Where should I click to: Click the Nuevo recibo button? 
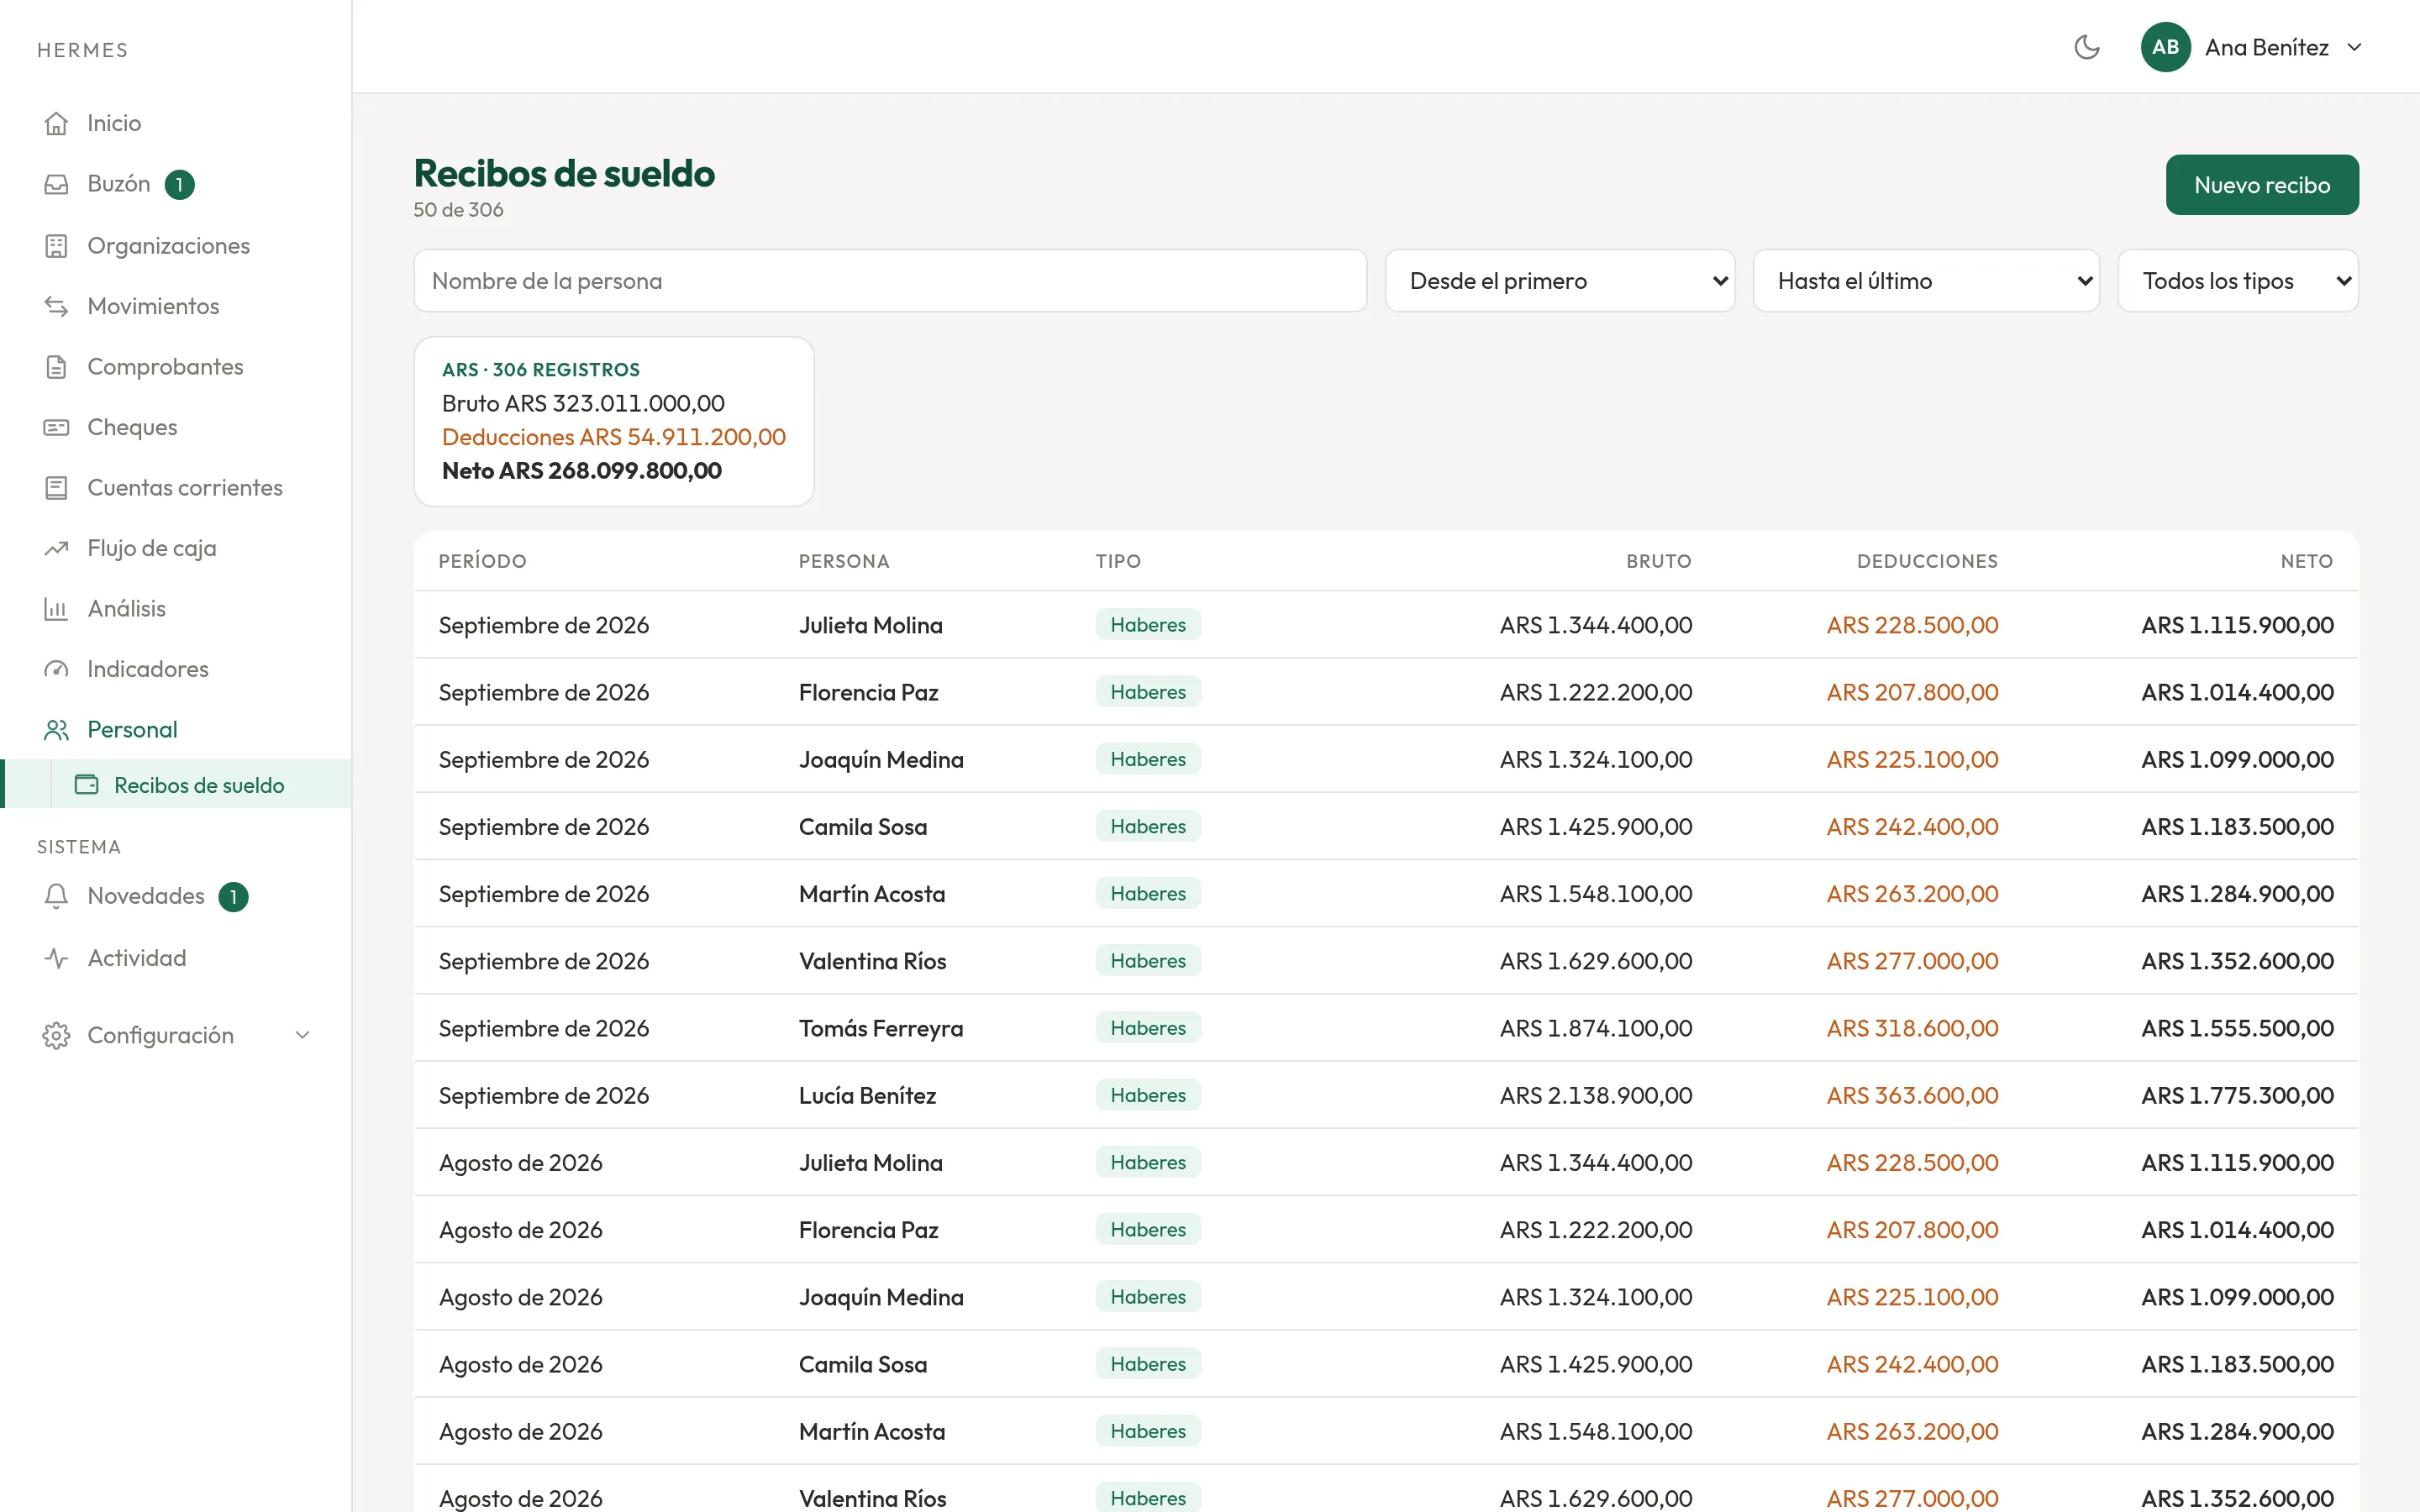[x=2261, y=185]
